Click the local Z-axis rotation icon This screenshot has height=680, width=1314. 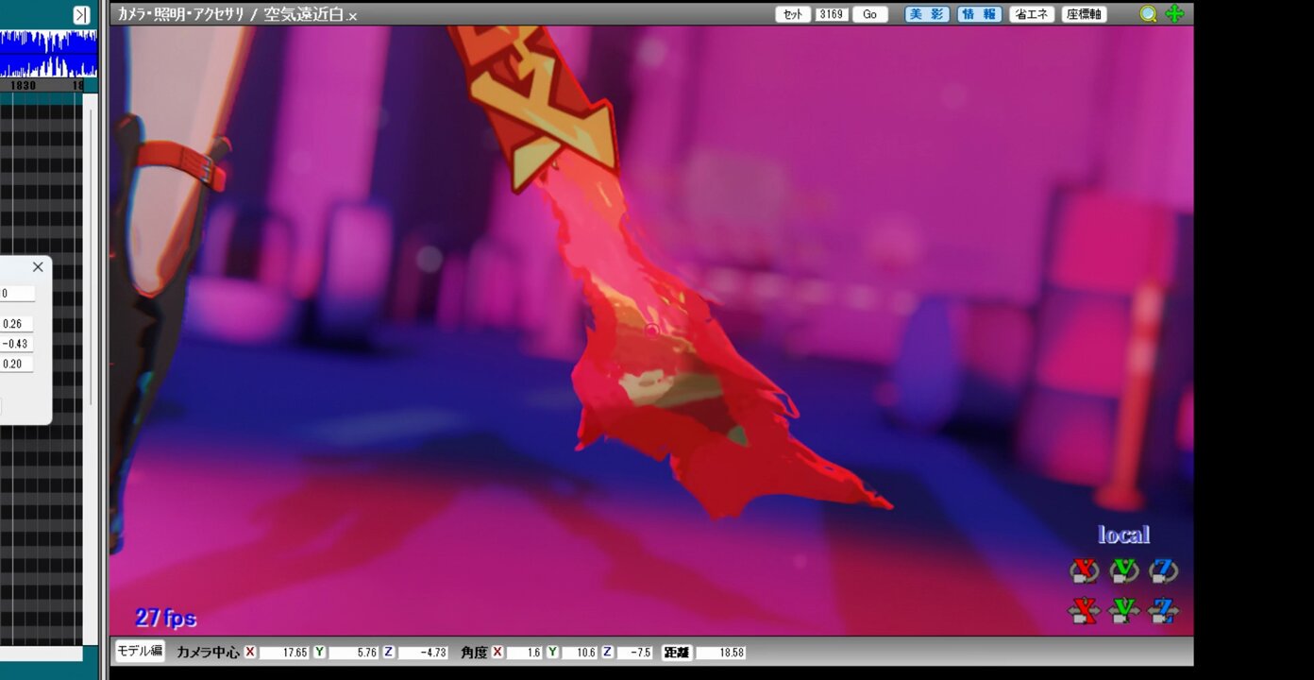pyautogui.click(x=1164, y=571)
